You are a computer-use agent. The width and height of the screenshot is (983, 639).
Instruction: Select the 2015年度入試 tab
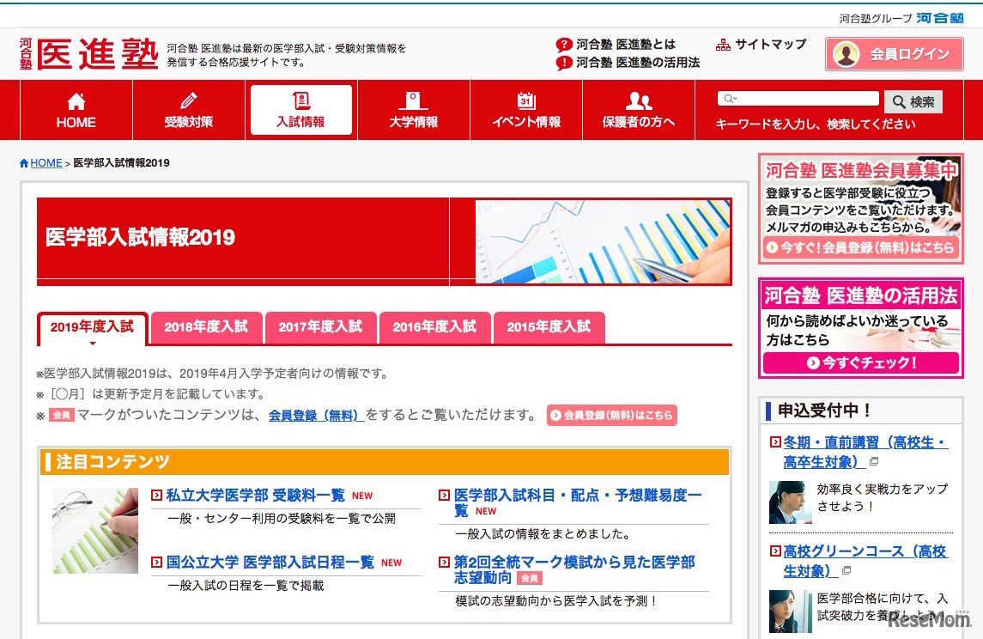(x=548, y=326)
